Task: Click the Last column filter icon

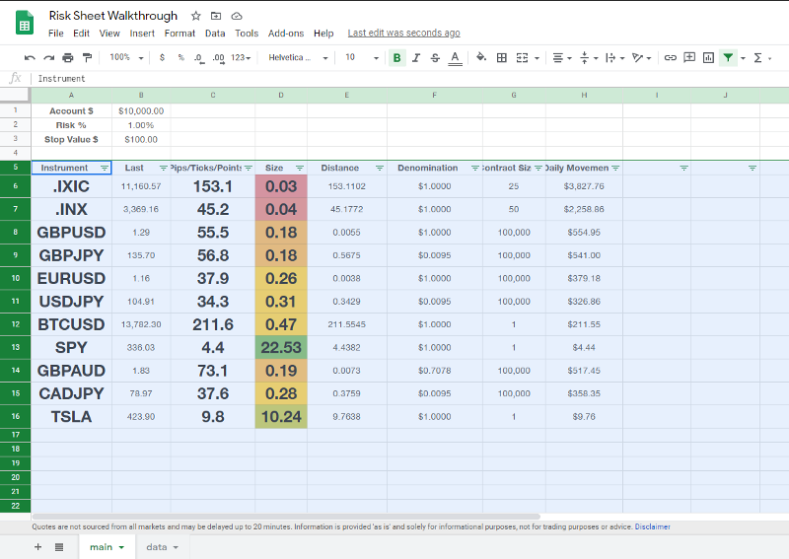Action: (164, 168)
